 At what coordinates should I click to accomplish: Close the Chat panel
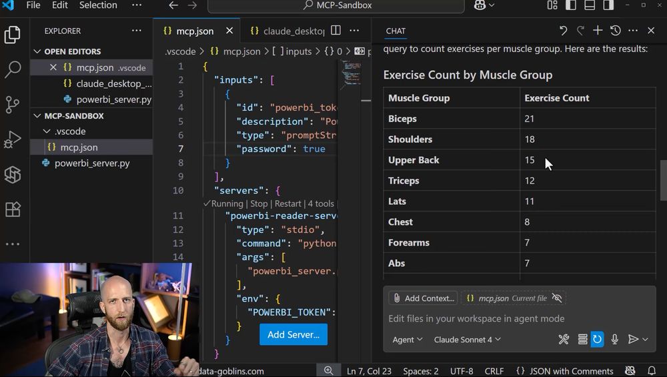click(651, 30)
